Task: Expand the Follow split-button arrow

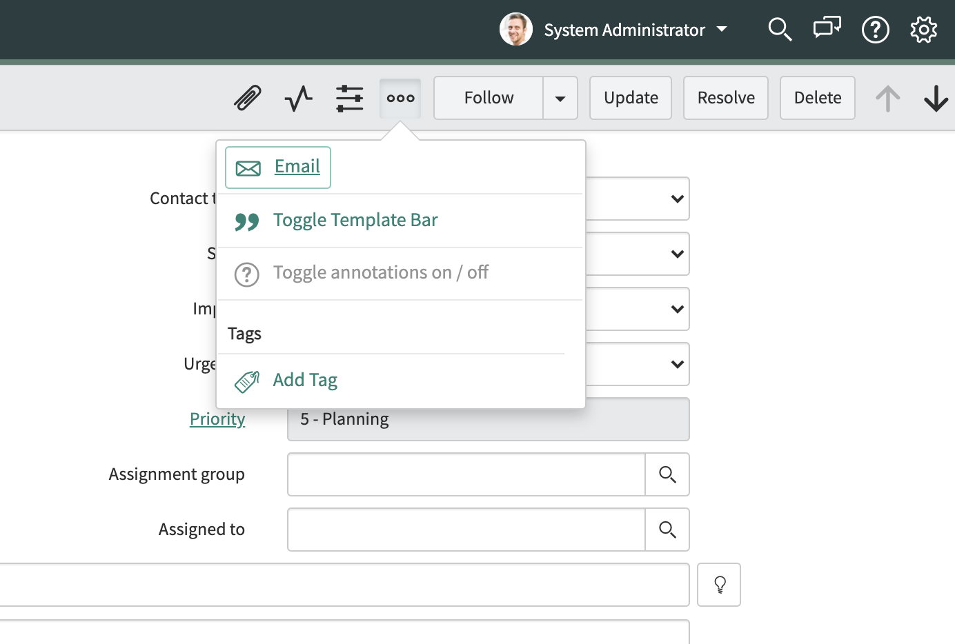Action: (x=561, y=98)
